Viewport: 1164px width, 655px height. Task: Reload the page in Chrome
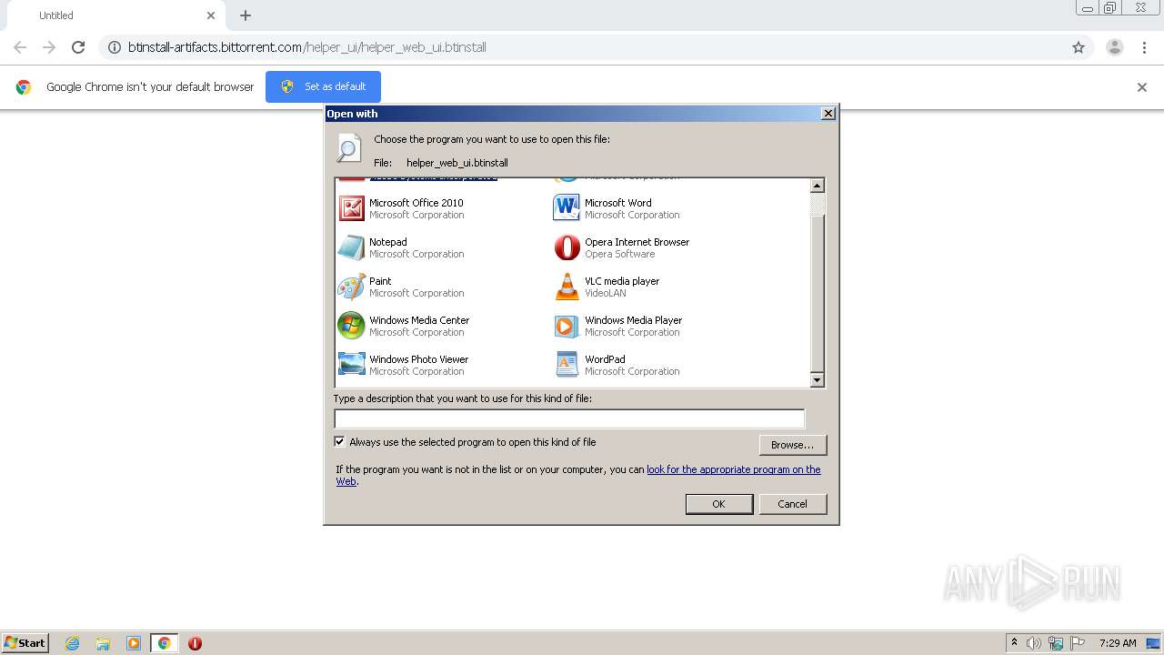pyautogui.click(x=78, y=47)
